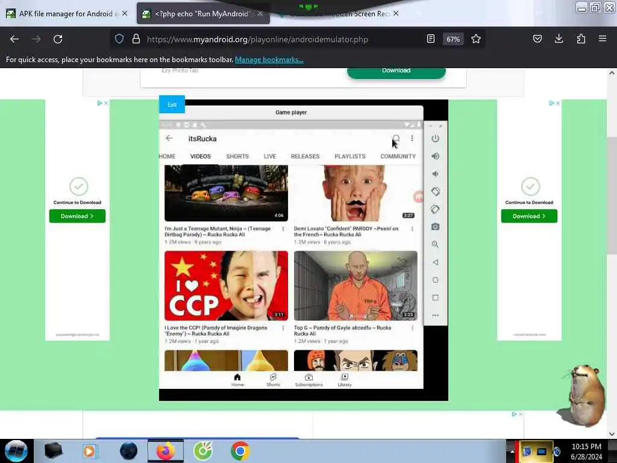Show hidden system tray icons arrow

512,451
